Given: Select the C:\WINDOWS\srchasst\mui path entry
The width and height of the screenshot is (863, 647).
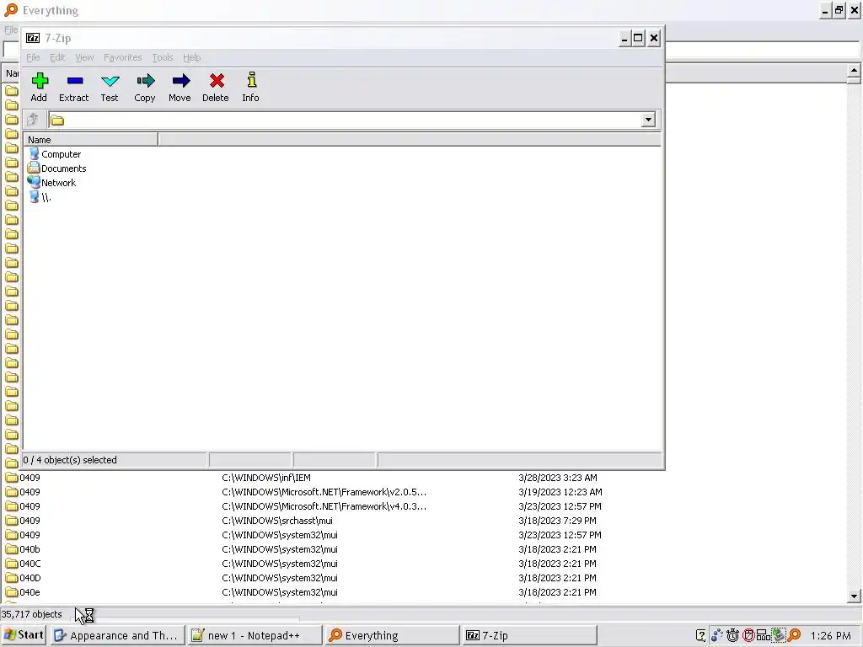Looking at the screenshot, I should (x=276, y=521).
